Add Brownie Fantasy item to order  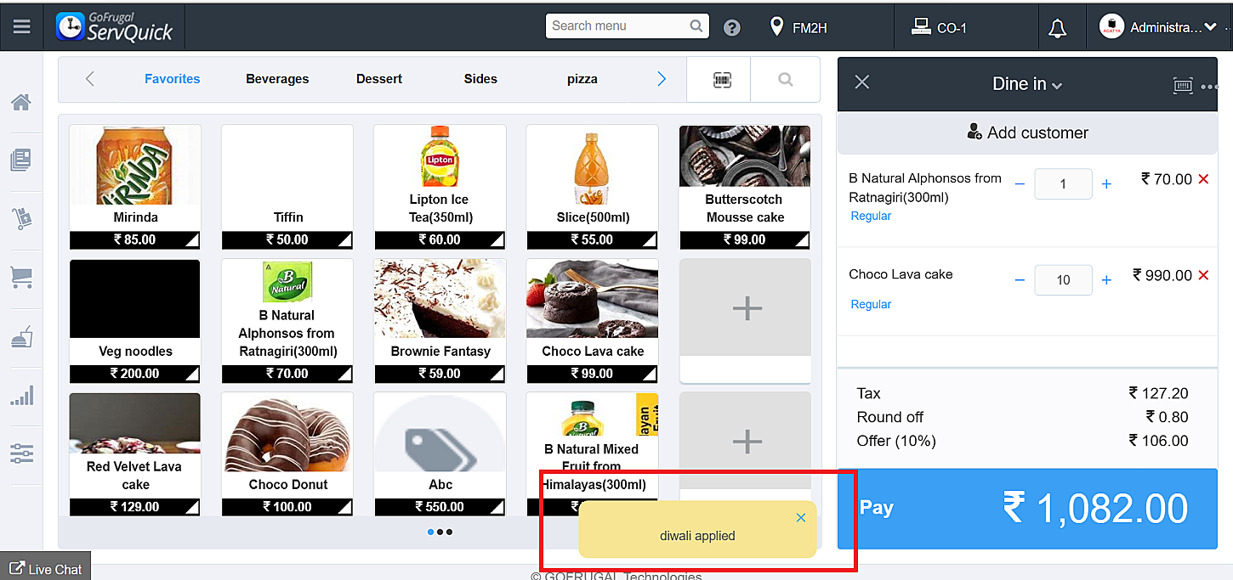(x=440, y=320)
